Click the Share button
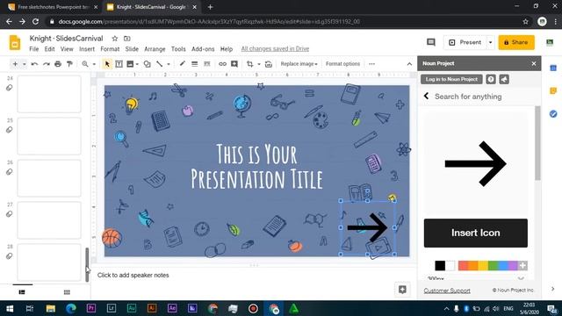This screenshot has width=562, height=316. coord(516,42)
